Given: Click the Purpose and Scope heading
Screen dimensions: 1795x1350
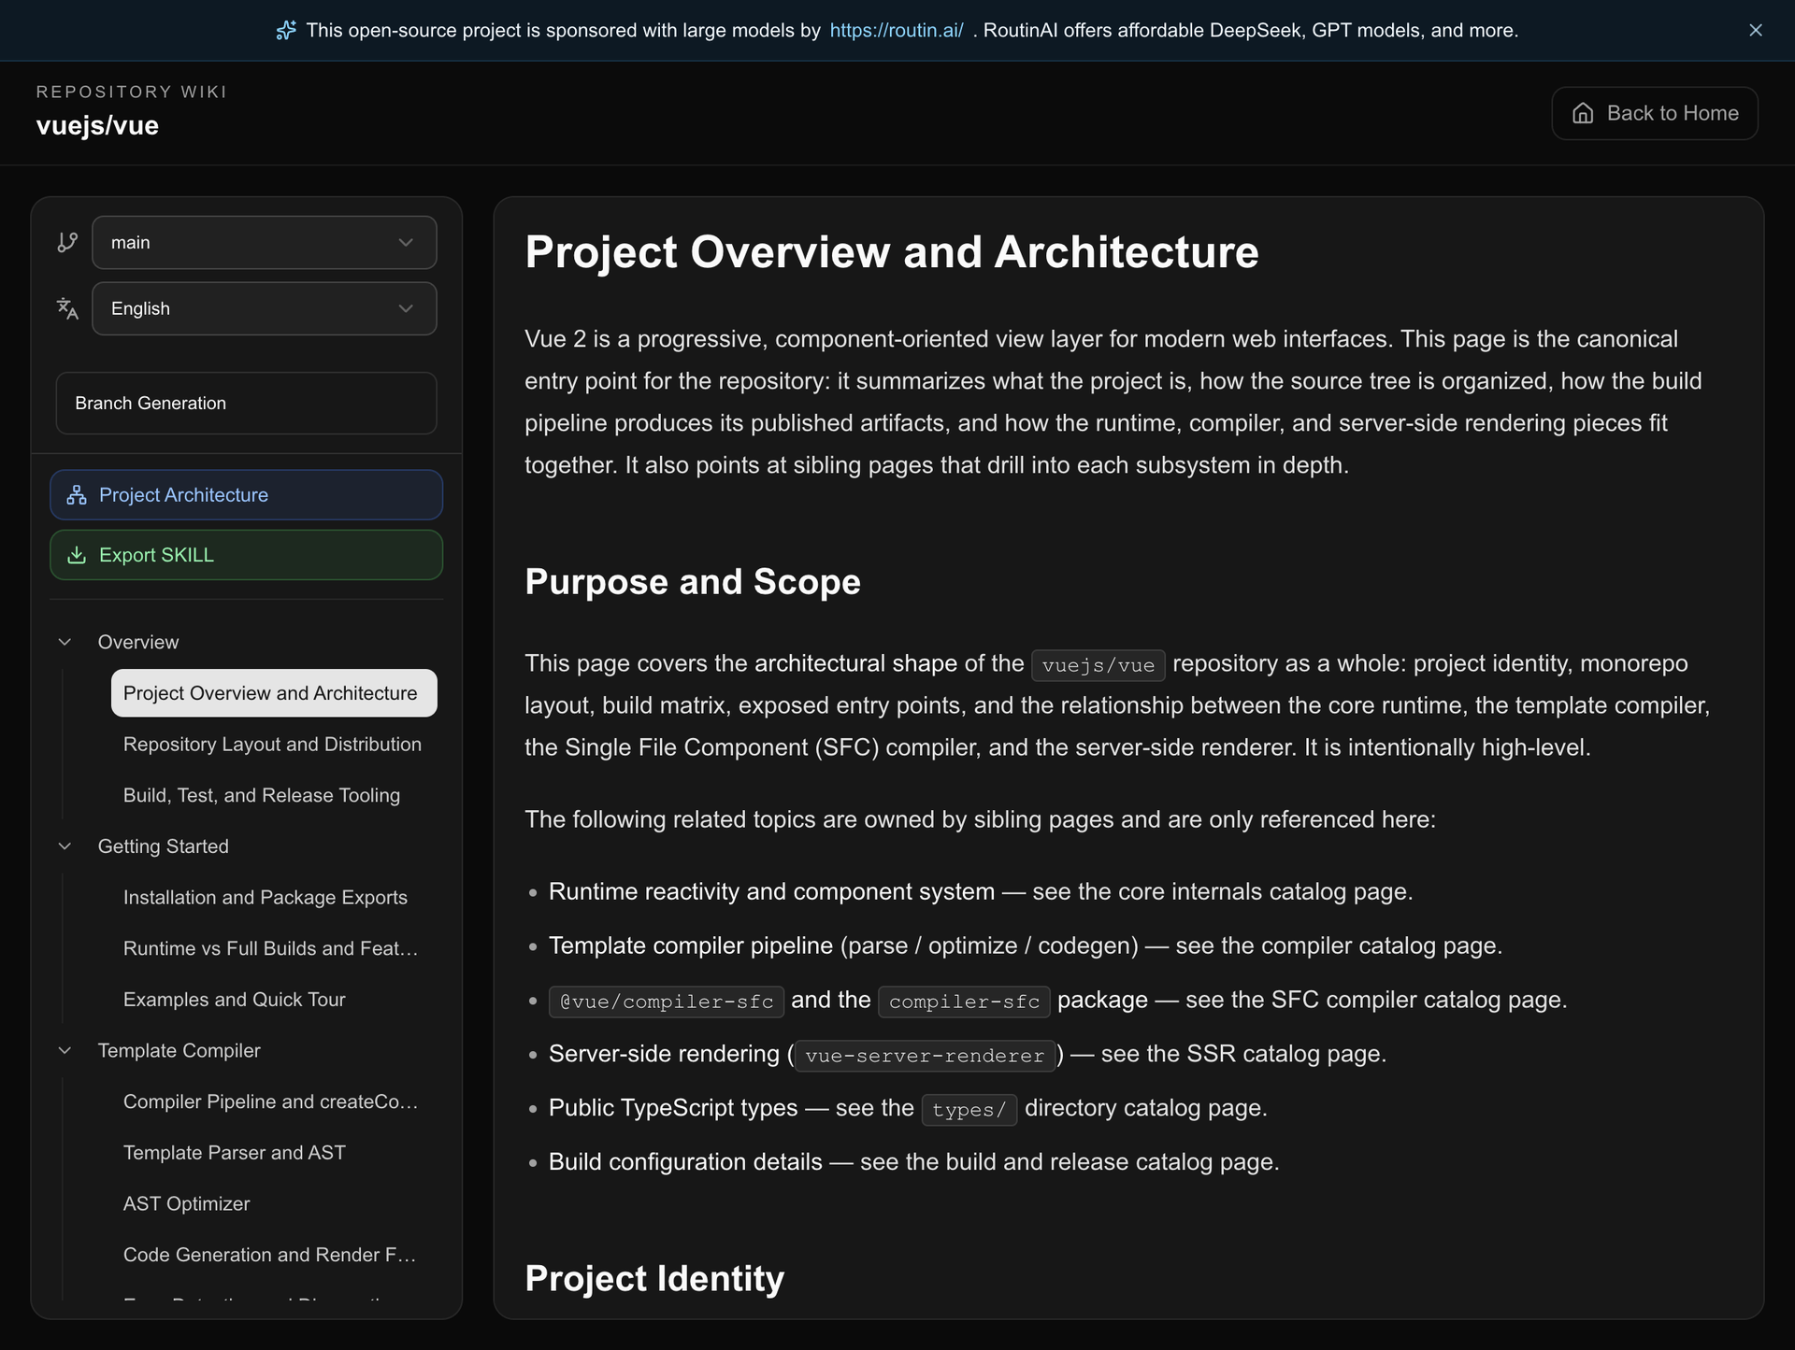Looking at the screenshot, I should [x=693, y=581].
